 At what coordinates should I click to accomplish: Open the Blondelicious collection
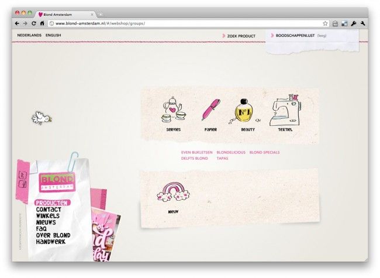tap(231, 152)
